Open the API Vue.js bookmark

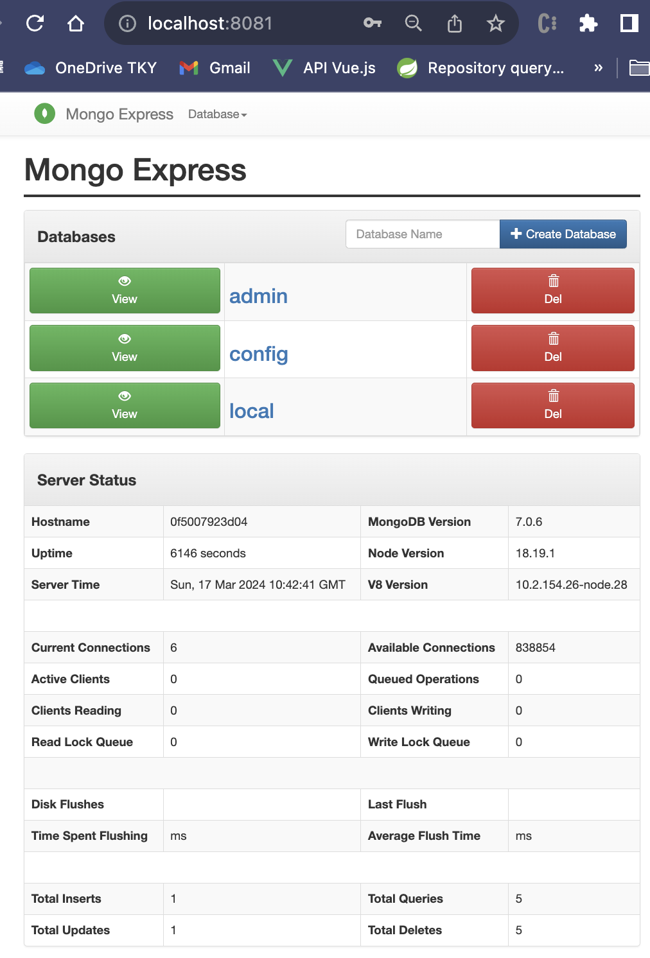pos(324,67)
